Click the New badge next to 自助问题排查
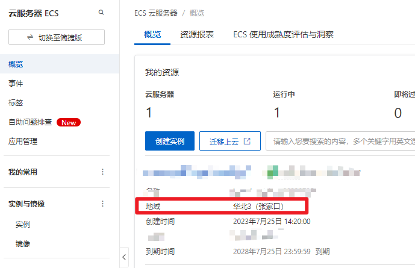This screenshot has height=268, width=415. click(69, 122)
